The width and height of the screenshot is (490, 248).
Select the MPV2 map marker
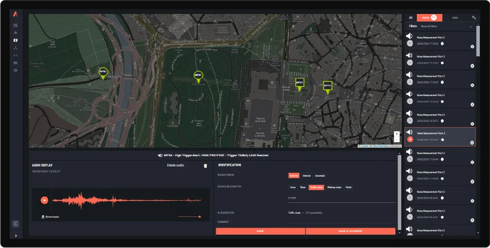pyautogui.click(x=328, y=87)
